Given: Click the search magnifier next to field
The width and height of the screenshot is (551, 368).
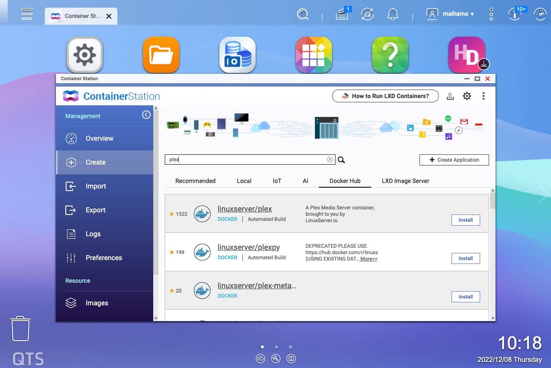Looking at the screenshot, I should [x=341, y=160].
